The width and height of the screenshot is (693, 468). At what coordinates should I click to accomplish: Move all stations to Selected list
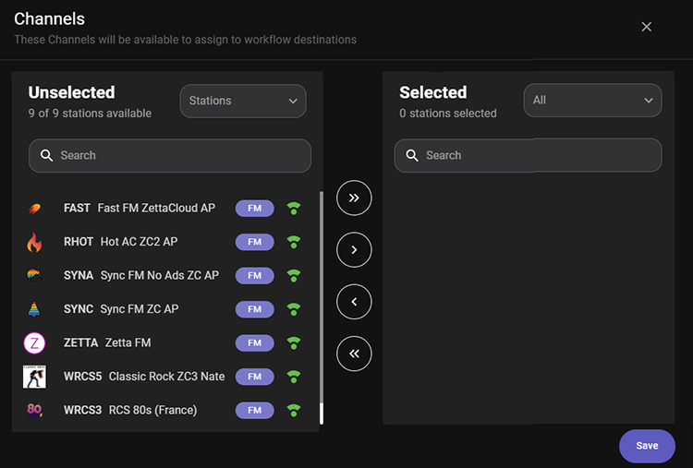pos(354,198)
